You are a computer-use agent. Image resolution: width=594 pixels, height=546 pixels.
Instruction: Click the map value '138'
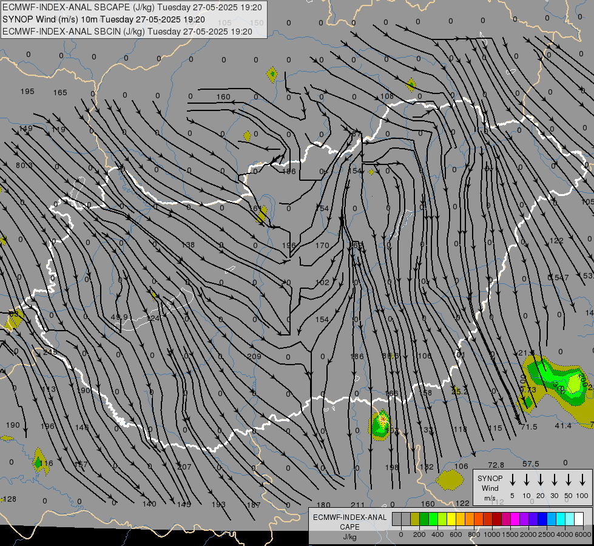pyautogui.click(x=188, y=244)
